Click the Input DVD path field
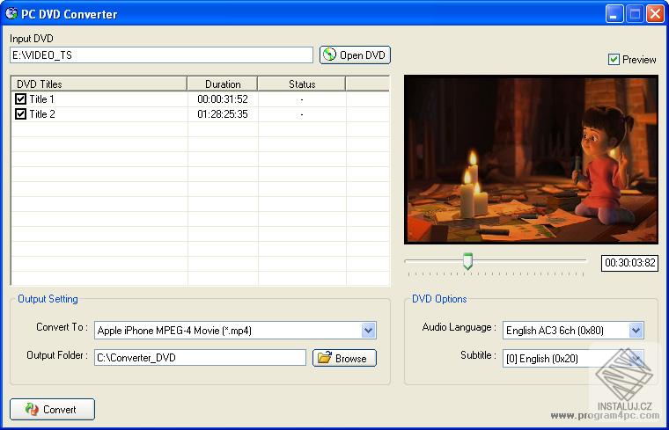 coord(161,55)
